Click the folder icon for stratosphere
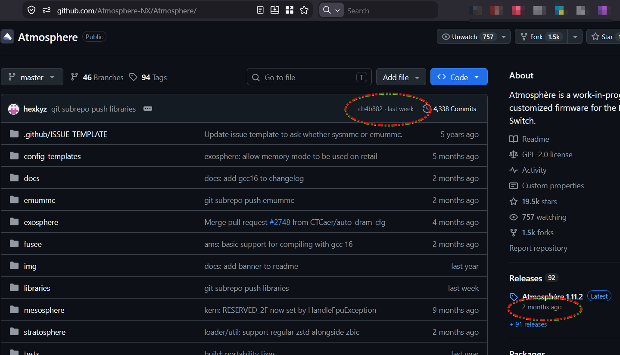The image size is (620, 355). (x=14, y=332)
